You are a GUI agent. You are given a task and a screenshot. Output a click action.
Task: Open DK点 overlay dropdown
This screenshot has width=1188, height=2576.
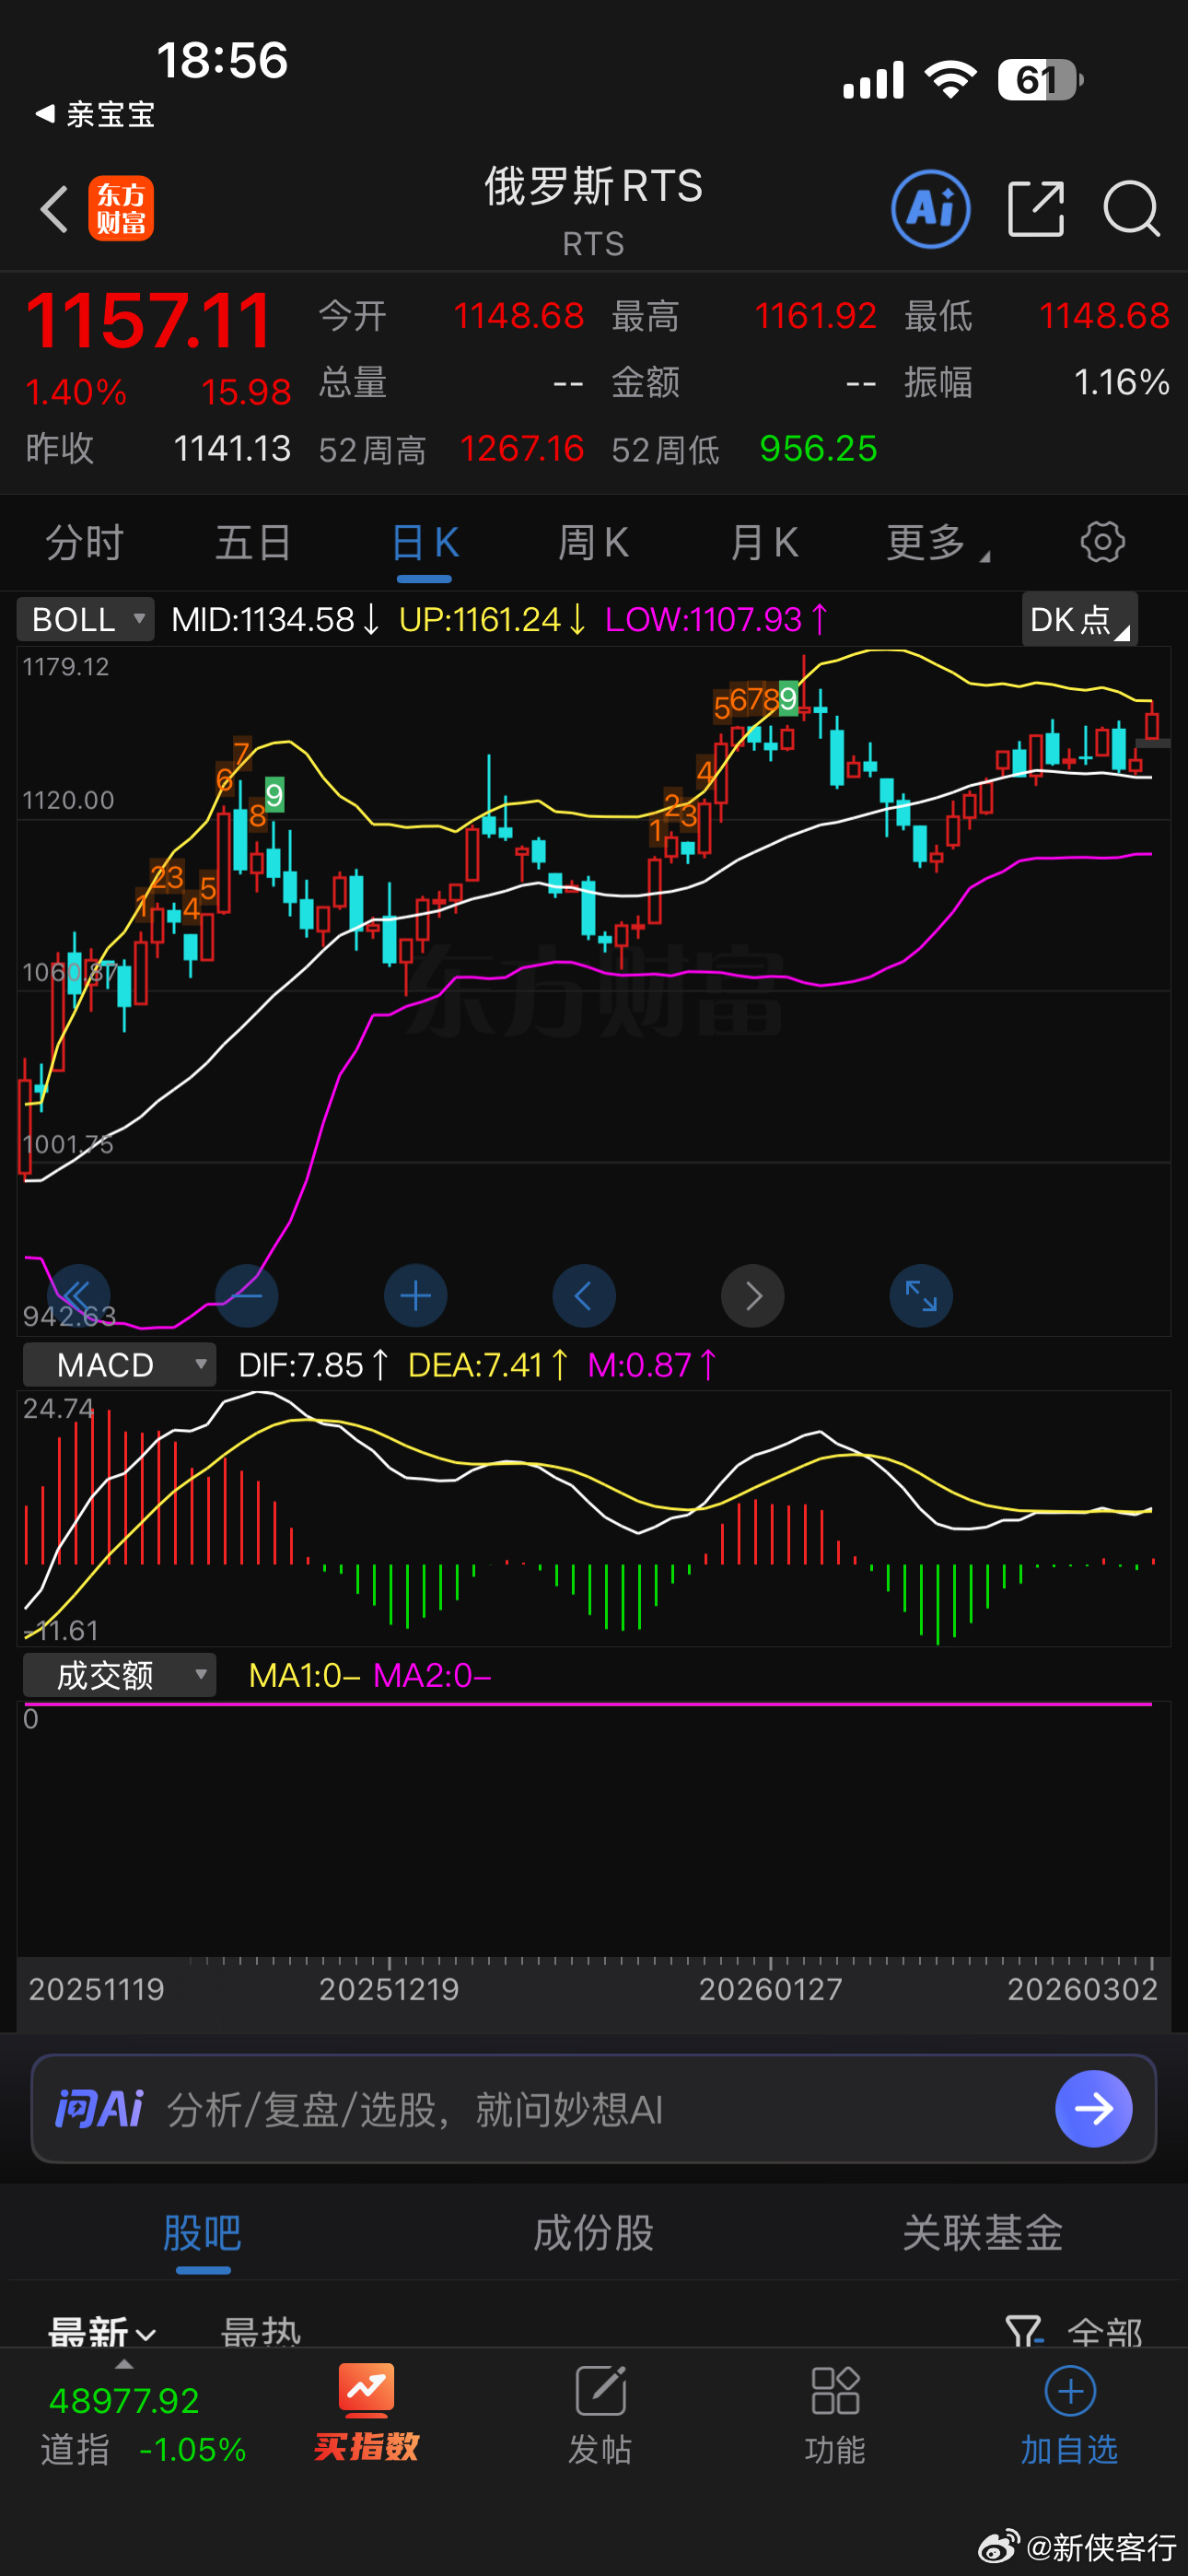click(1079, 619)
